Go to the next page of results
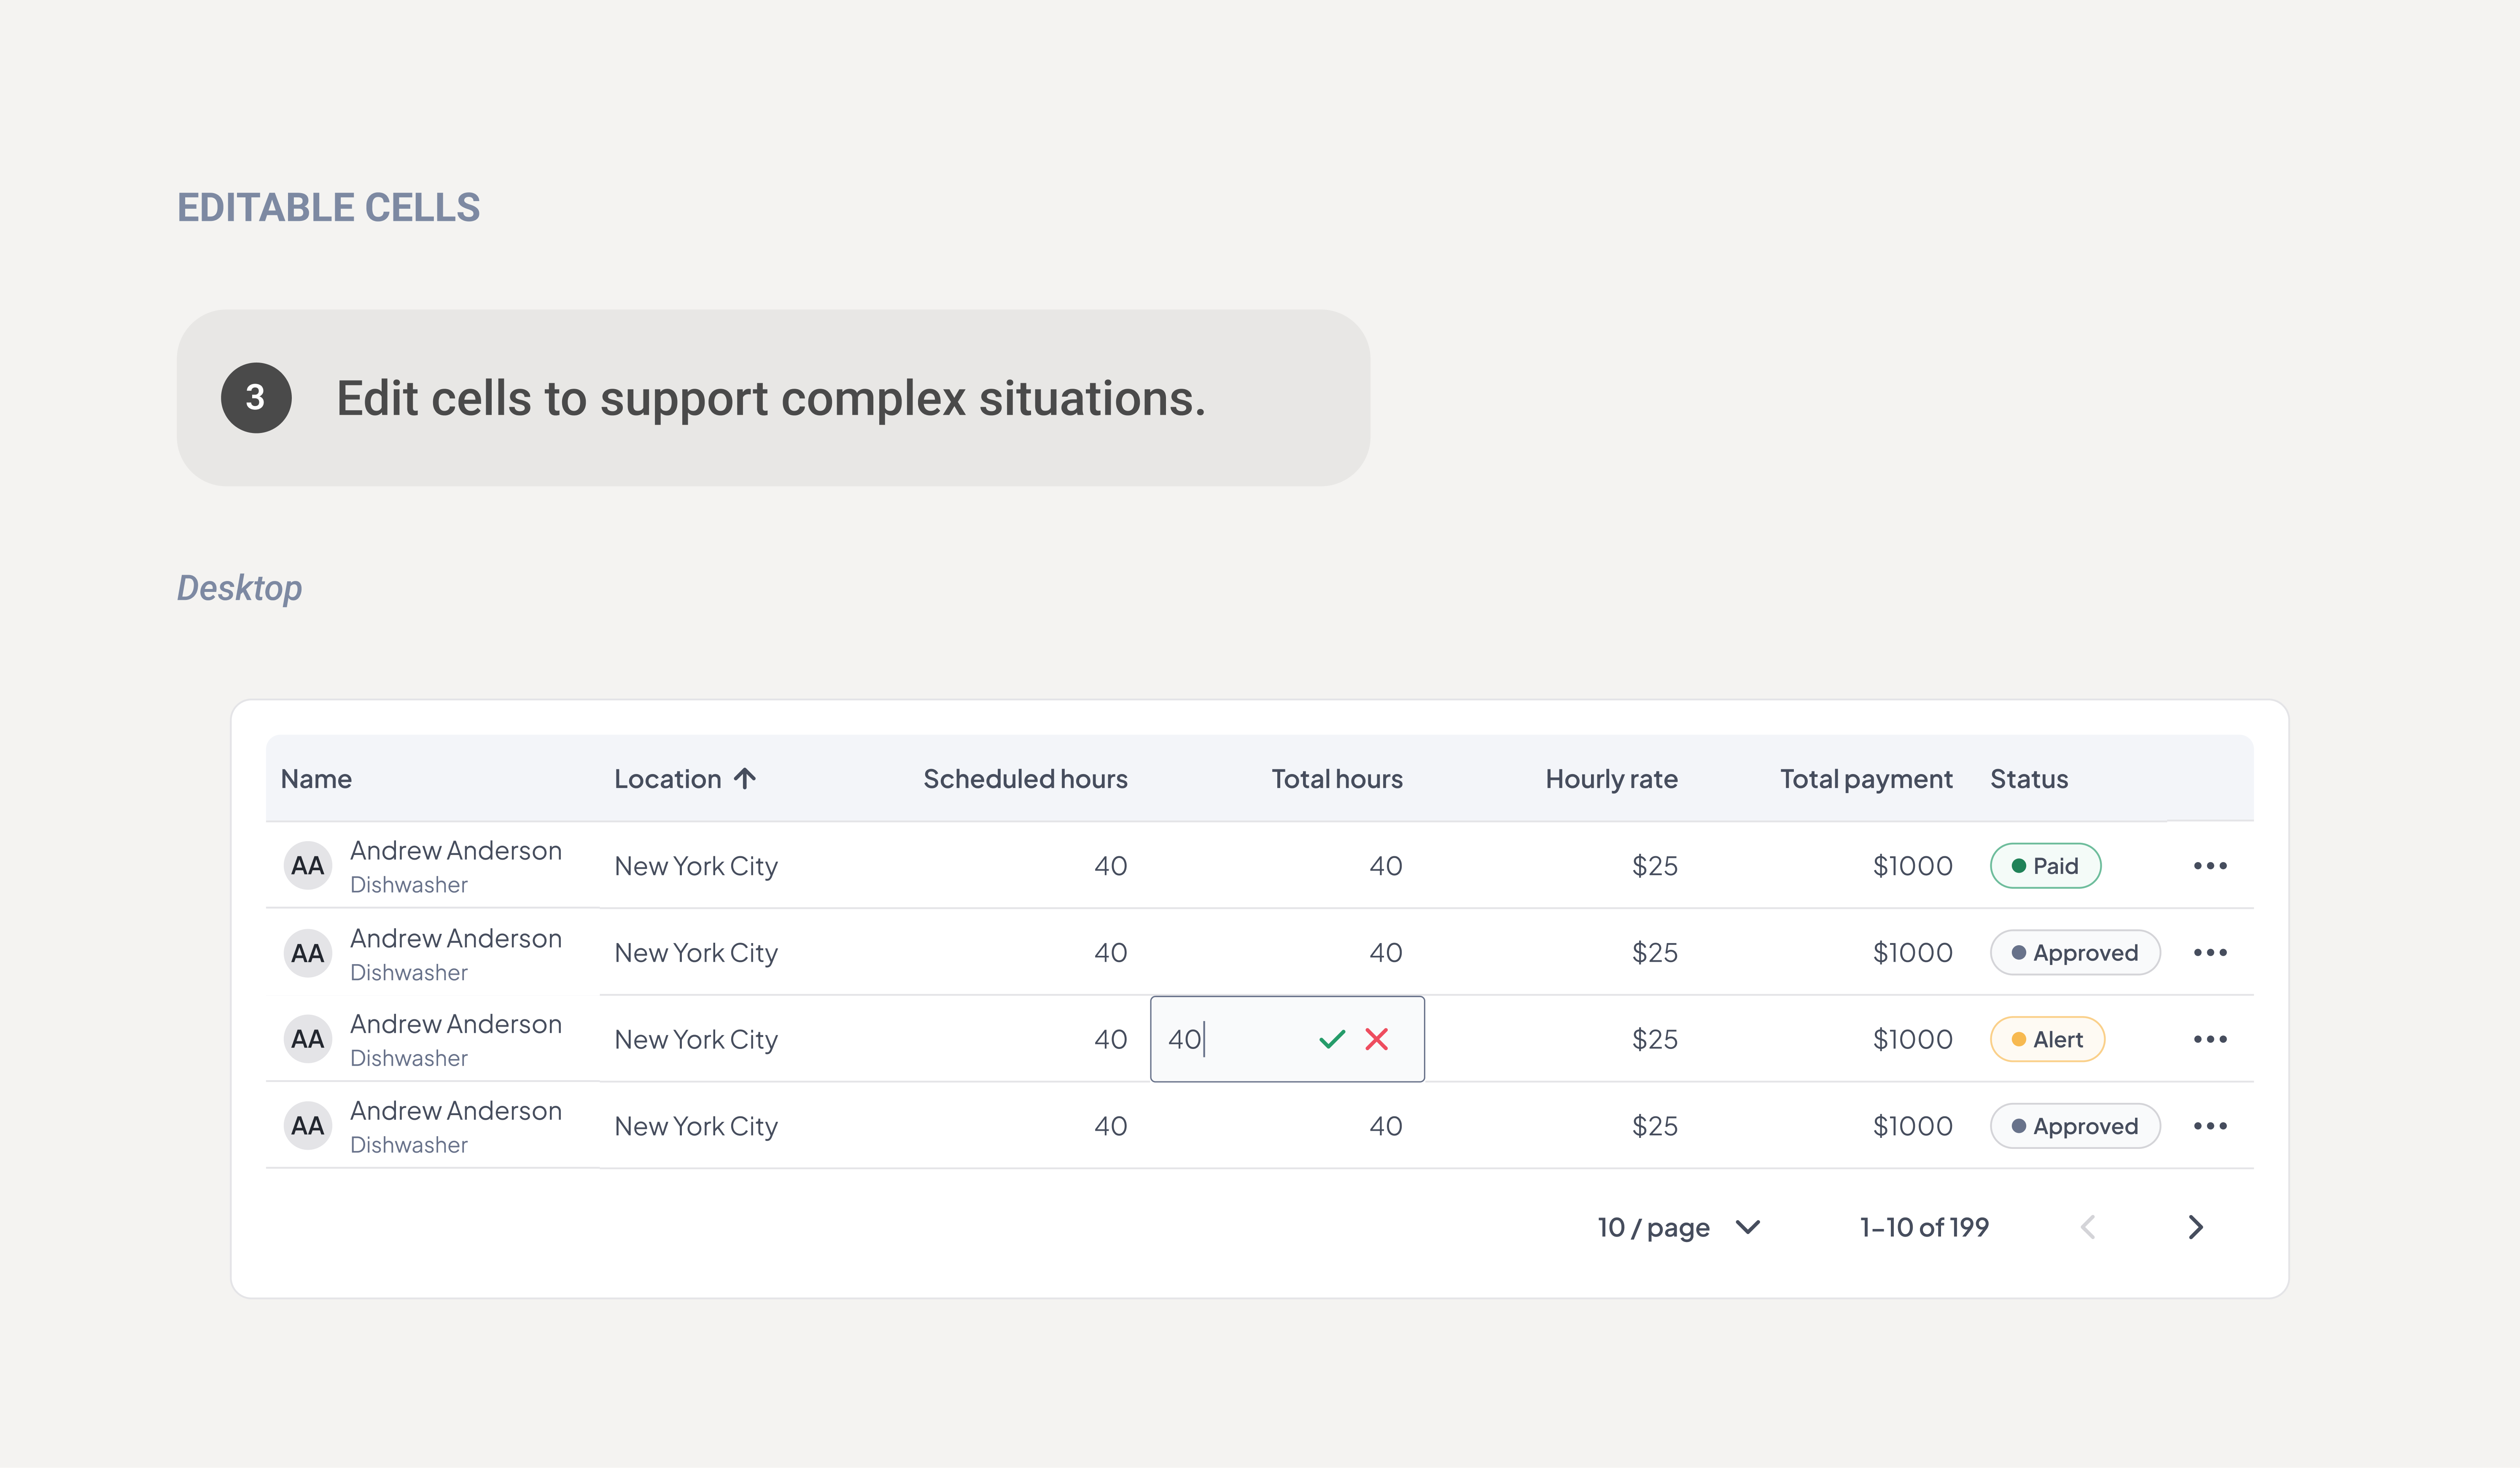 coord(2196,1227)
